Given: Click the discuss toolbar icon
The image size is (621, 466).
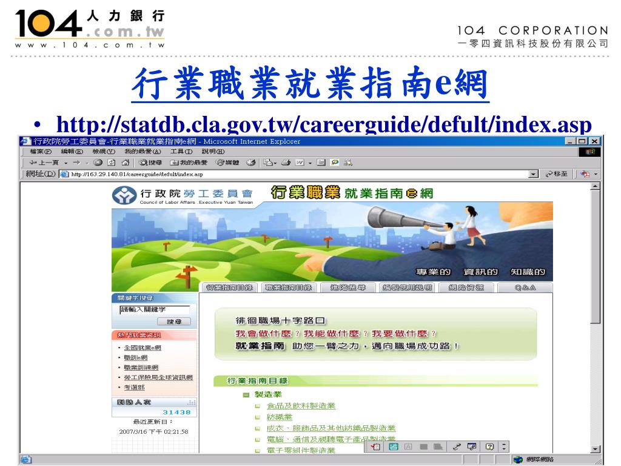Looking at the screenshot, I should point(321,163).
